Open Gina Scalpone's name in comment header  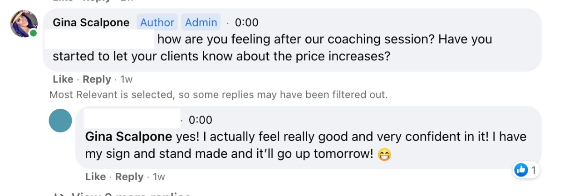pos(91,22)
